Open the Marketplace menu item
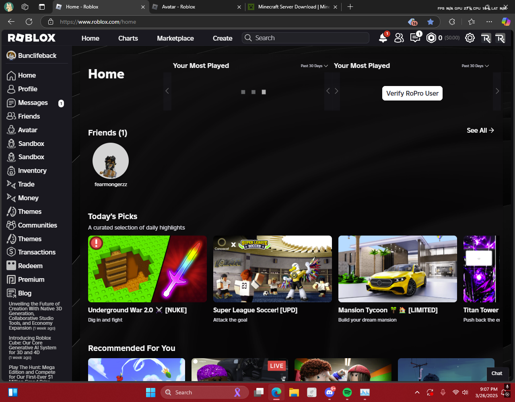Viewport: 515px width, 402px height. click(x=175, y=38)
